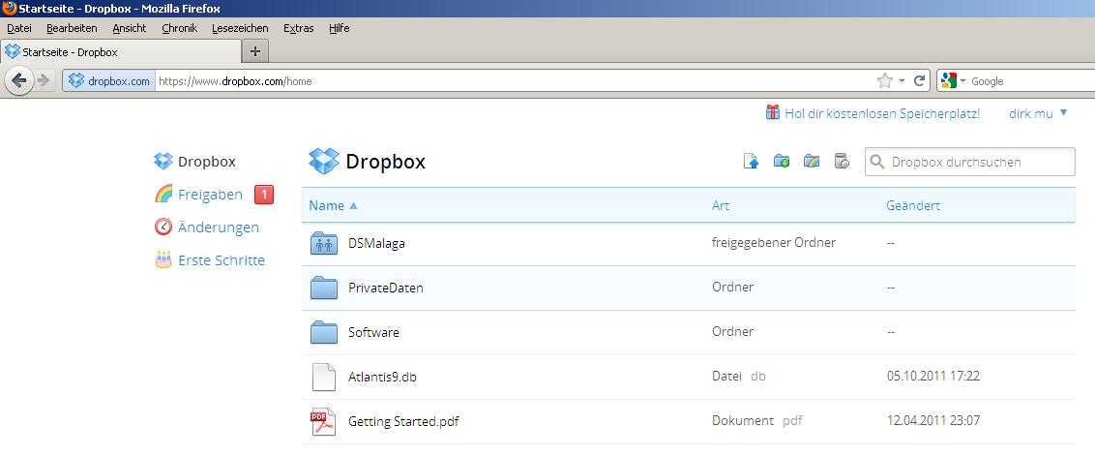Image resolution: width=1095 pixels, height=456 pixels.
Task: Open the Extras menu
Action: 299,29
